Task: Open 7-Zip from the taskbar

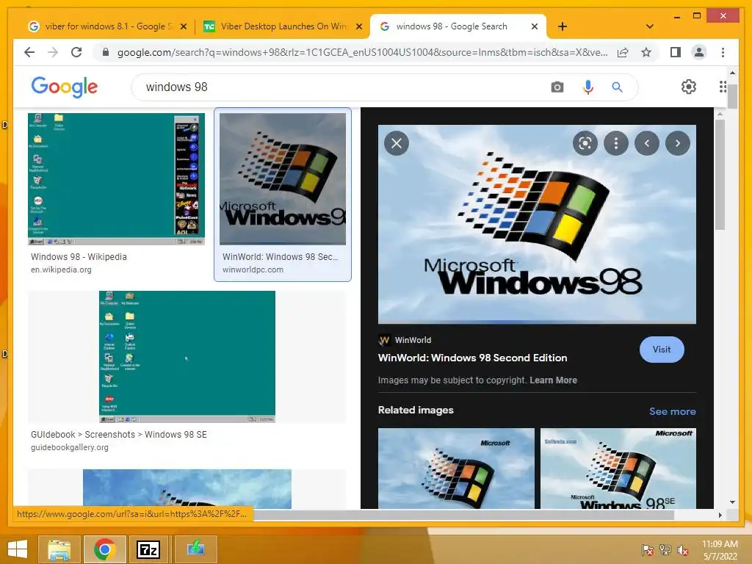Action: click(148, 549)
